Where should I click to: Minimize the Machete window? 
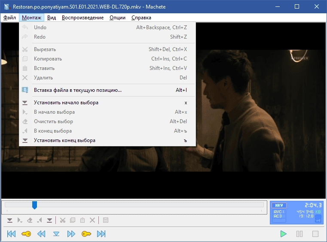click(x=277, y=7)
